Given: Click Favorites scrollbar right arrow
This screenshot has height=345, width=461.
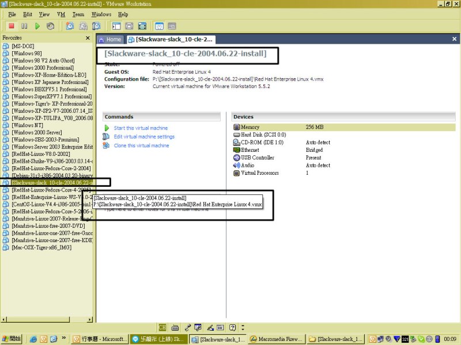Looking at the screenshot, I should (x=90, y=320).
